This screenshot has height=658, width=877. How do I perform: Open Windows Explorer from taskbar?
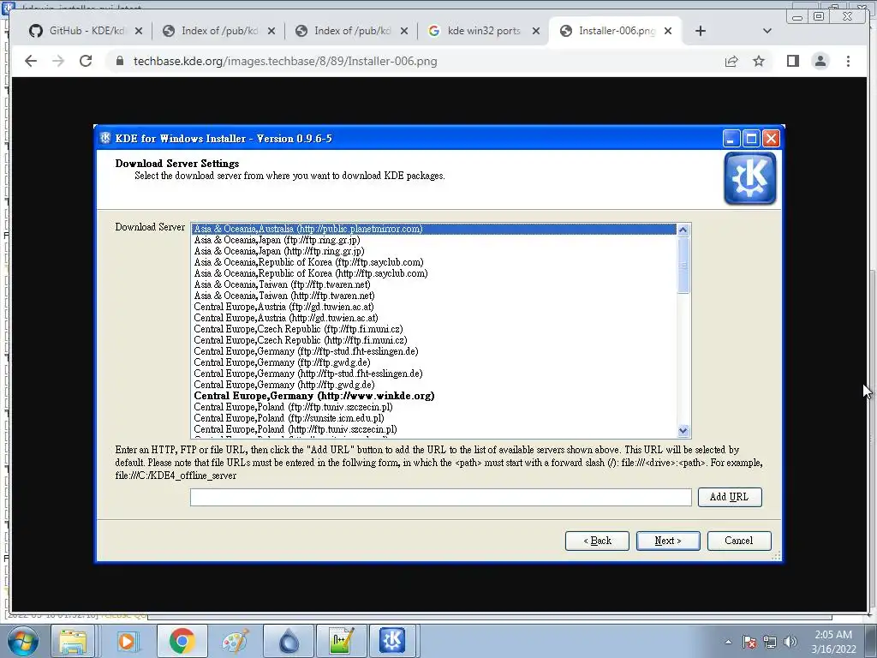click(x=74, y=641)
